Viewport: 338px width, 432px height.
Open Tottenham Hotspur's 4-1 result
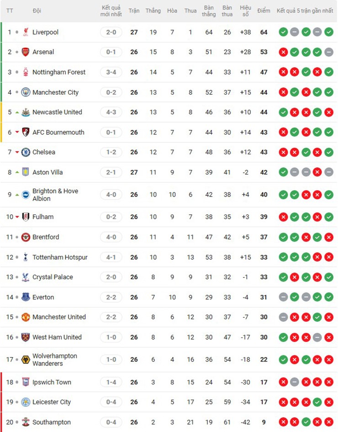[x=111, y=257]
